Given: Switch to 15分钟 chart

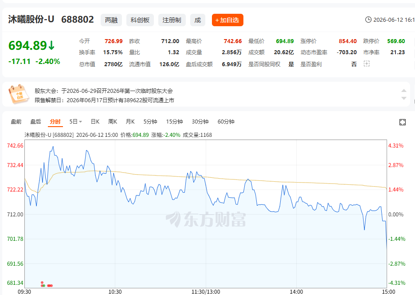Looking at the screenshot, I should point(174,121).
